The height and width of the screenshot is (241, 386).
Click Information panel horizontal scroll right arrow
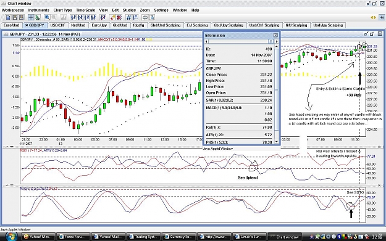tap(277, 41)
